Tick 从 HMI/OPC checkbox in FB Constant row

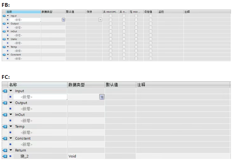click(x=110, y=55)
